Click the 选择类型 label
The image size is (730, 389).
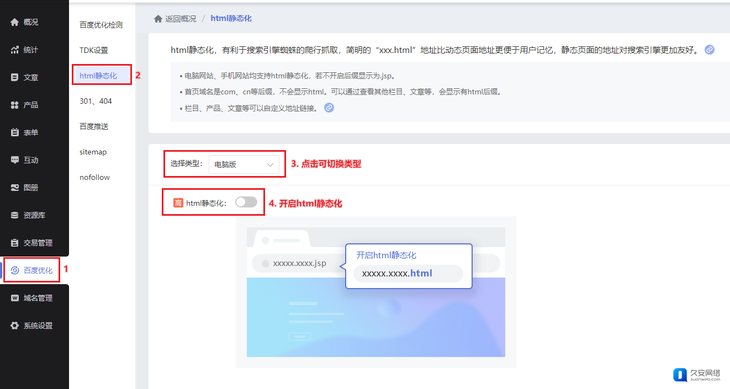[187, 164]
